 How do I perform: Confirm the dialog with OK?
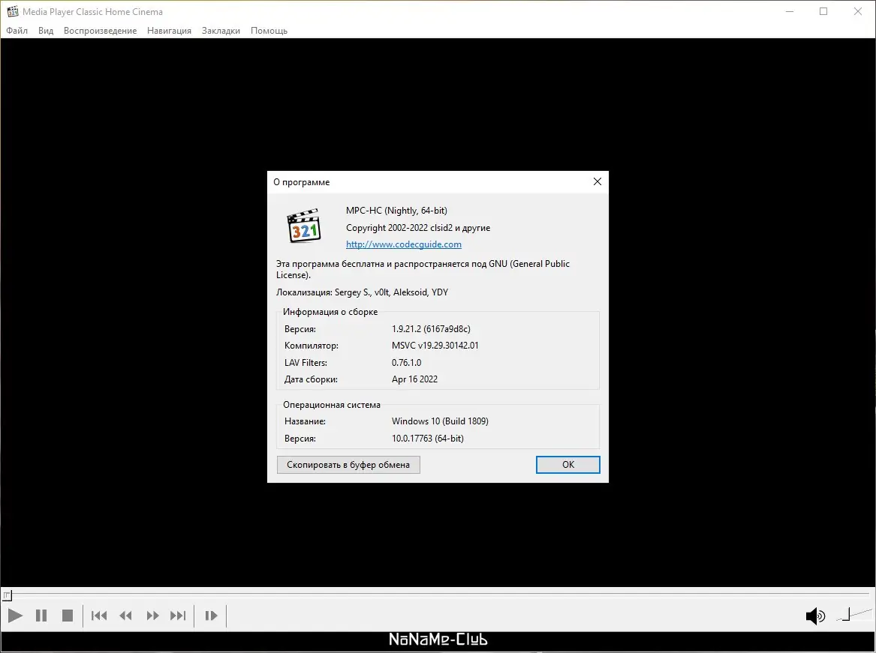tap(567, 464)
